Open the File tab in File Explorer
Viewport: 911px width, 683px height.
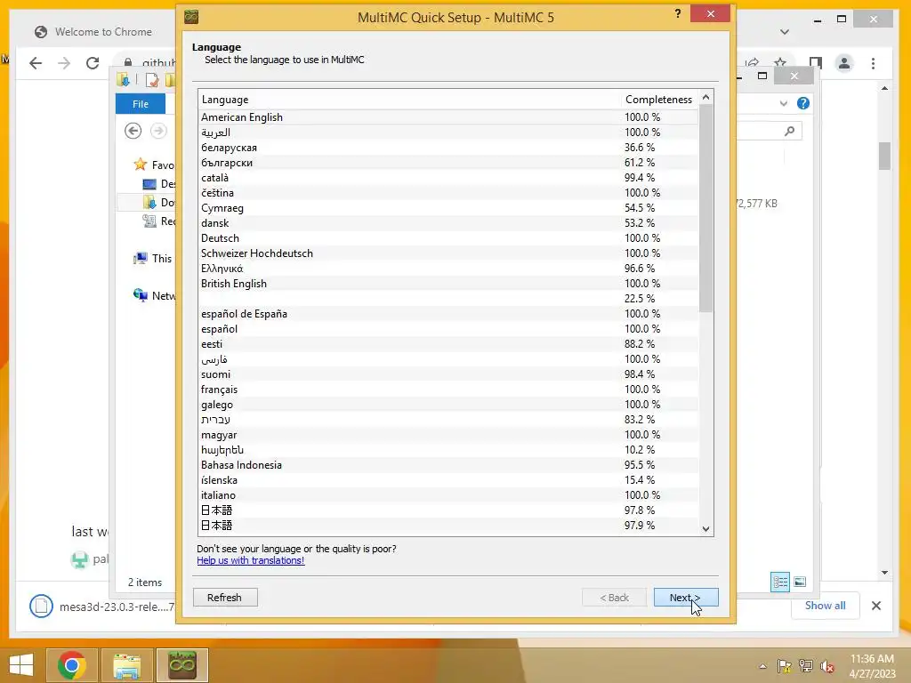(141, 104)
